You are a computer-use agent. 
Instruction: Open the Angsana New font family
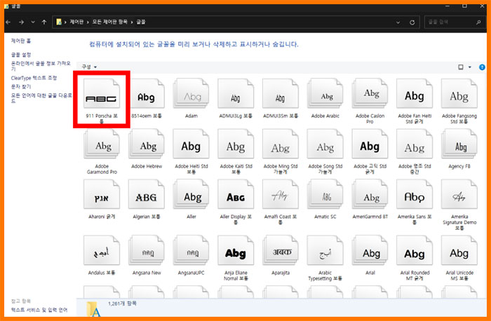click(146, 251)
